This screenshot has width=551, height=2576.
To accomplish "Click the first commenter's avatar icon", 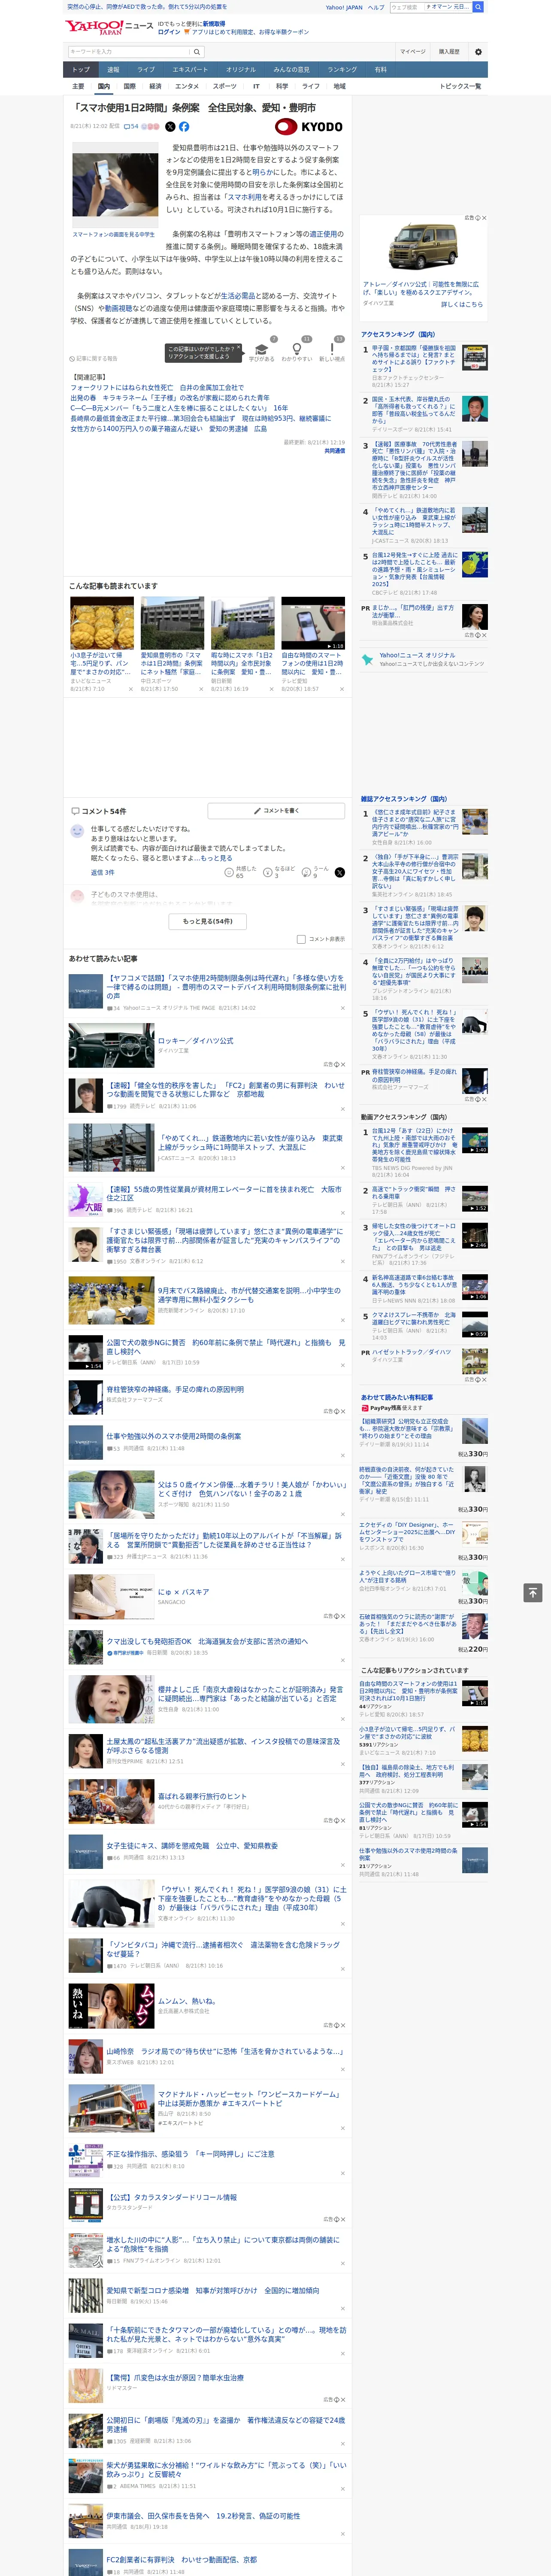I will [77, 831].
